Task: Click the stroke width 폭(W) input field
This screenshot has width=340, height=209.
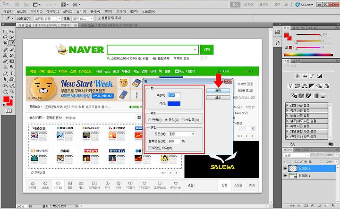Action: 174,95
